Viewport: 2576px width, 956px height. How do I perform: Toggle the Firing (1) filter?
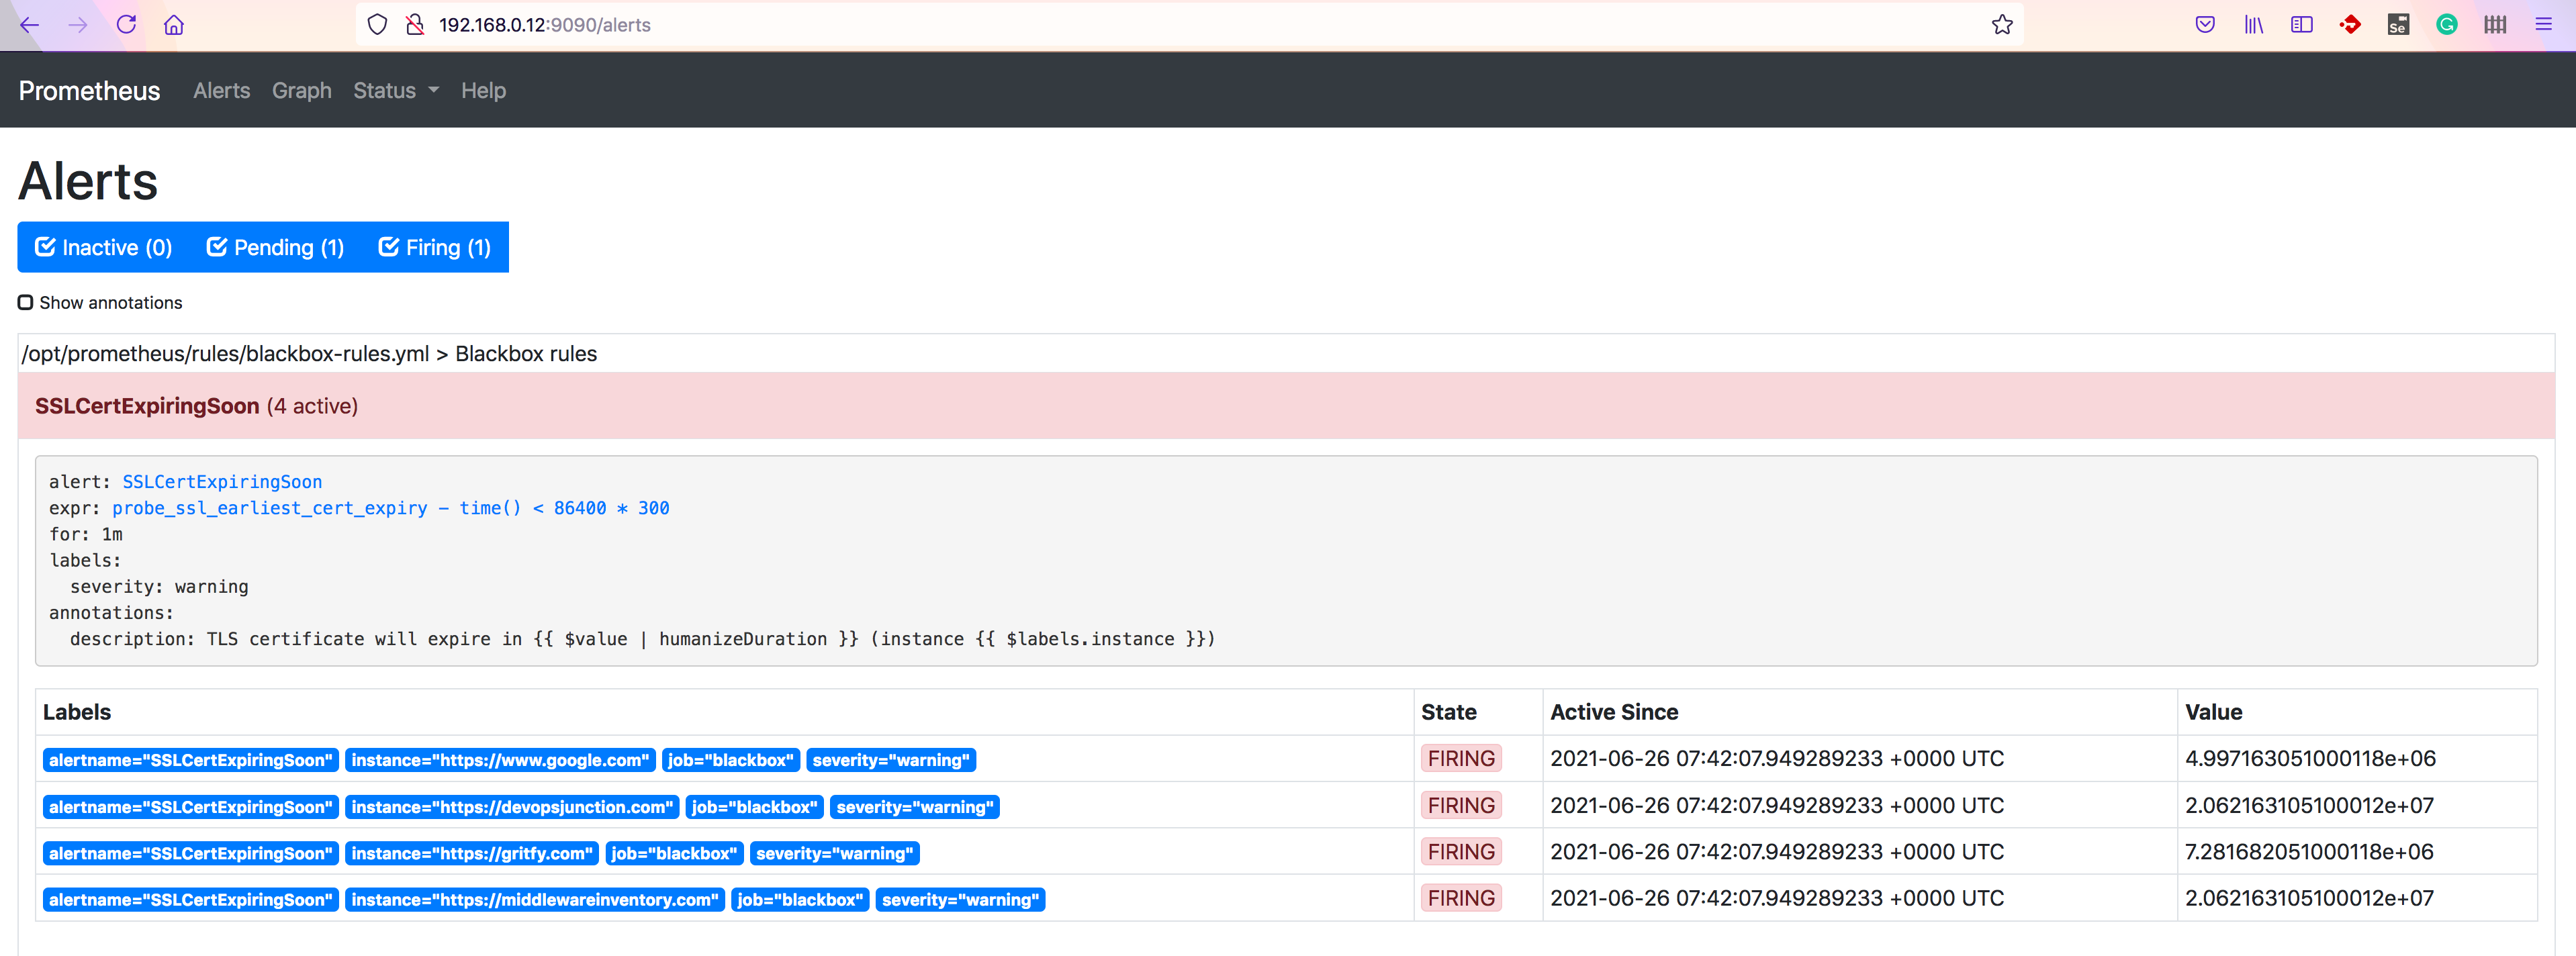pos(435,247)
